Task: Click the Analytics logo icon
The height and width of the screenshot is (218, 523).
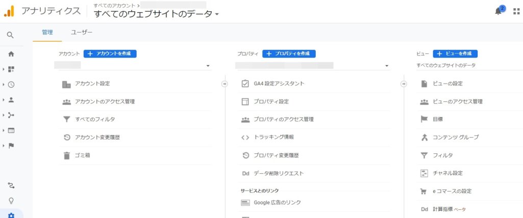Action: 9,11
